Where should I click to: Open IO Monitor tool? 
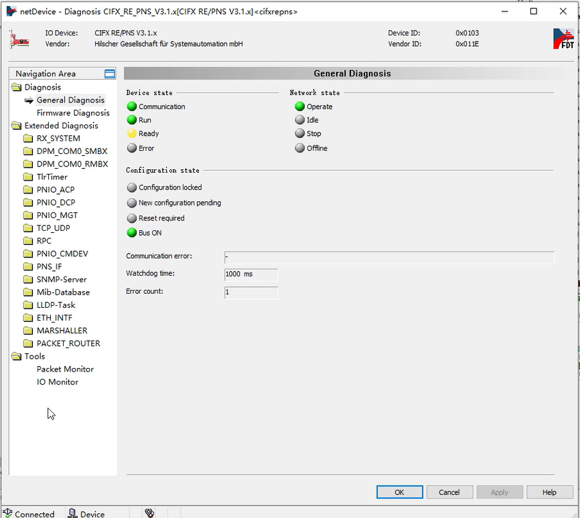click(x=58, y=382)
